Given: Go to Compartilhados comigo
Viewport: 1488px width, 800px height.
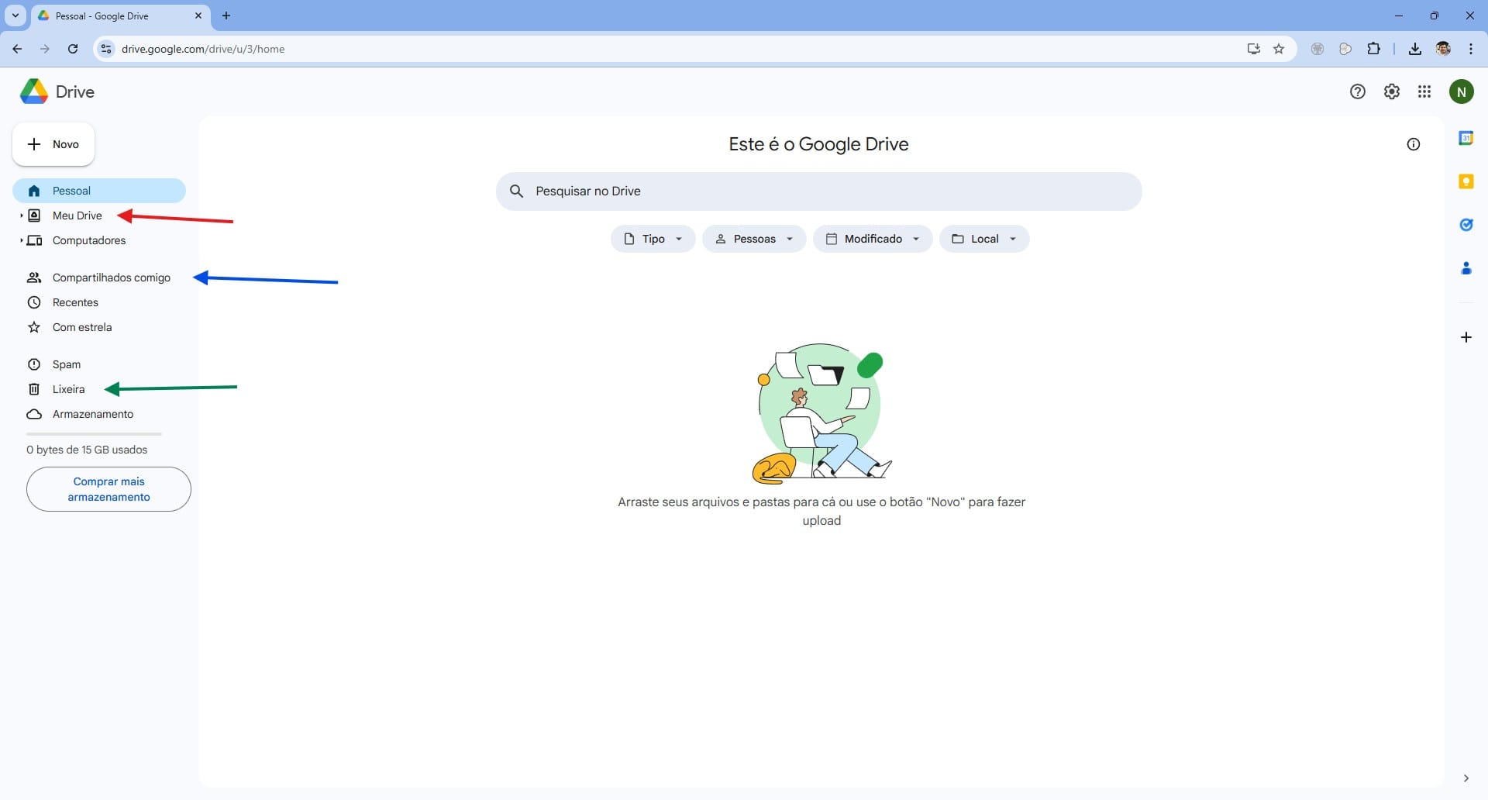Looking at the screenshot, I should pos(111,278).
